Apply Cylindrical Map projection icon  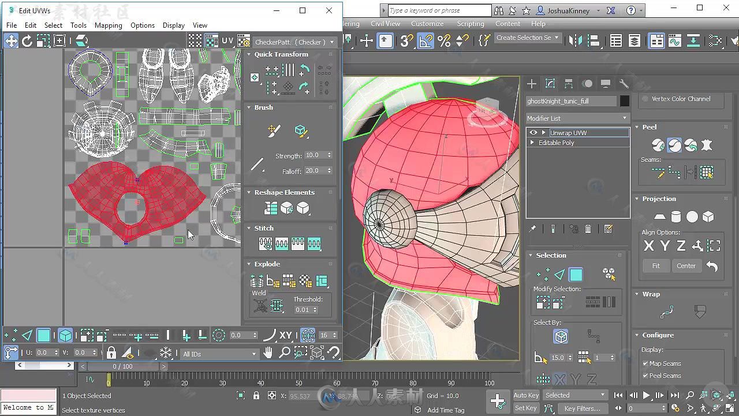tap(675, 217)
